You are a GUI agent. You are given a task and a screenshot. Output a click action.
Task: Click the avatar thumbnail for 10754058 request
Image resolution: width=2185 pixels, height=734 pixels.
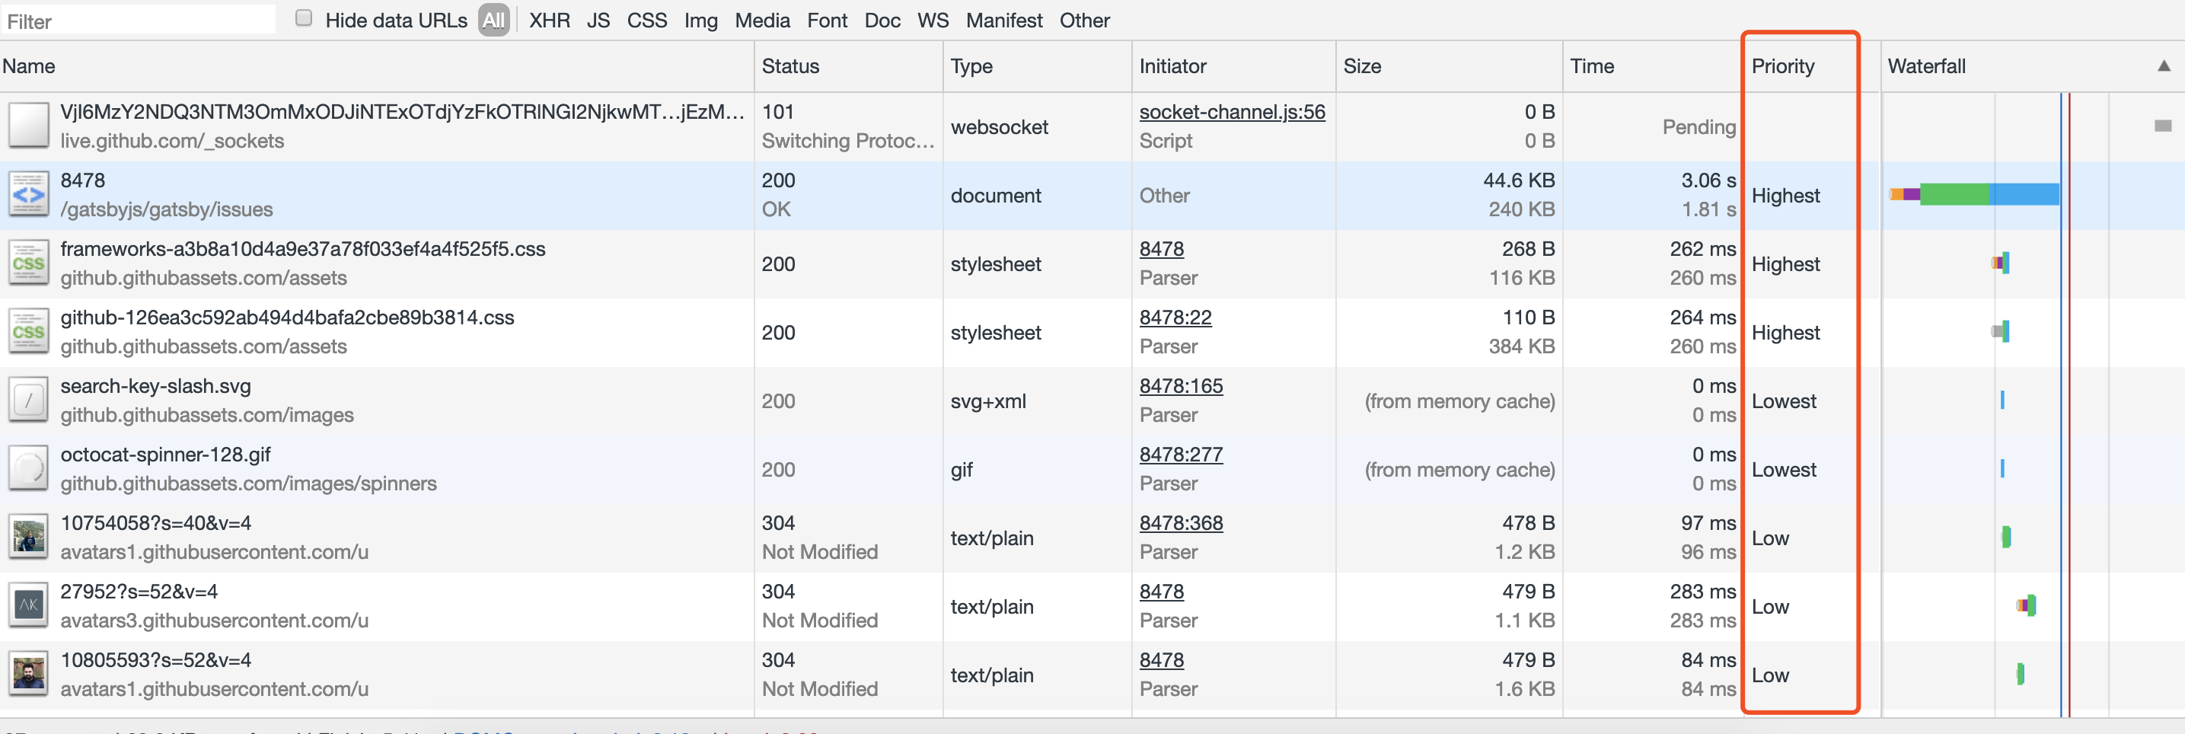point(29,537)
